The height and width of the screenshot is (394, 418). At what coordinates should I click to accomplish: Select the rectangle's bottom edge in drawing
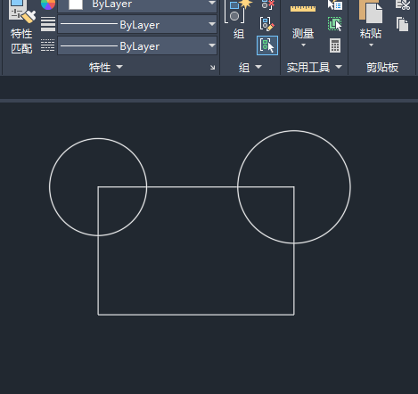pos(196,315)
